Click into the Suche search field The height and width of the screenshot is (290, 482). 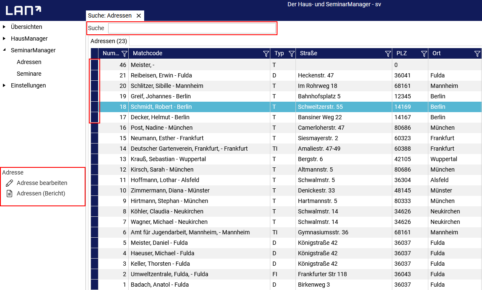click(192, 28)
